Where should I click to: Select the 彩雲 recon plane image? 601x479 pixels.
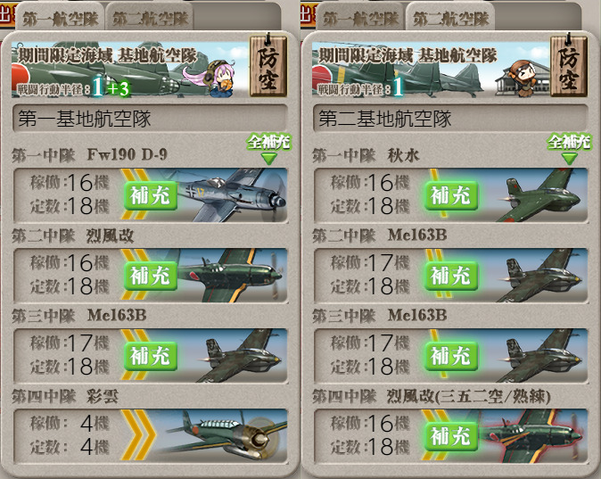click(222, 435)
